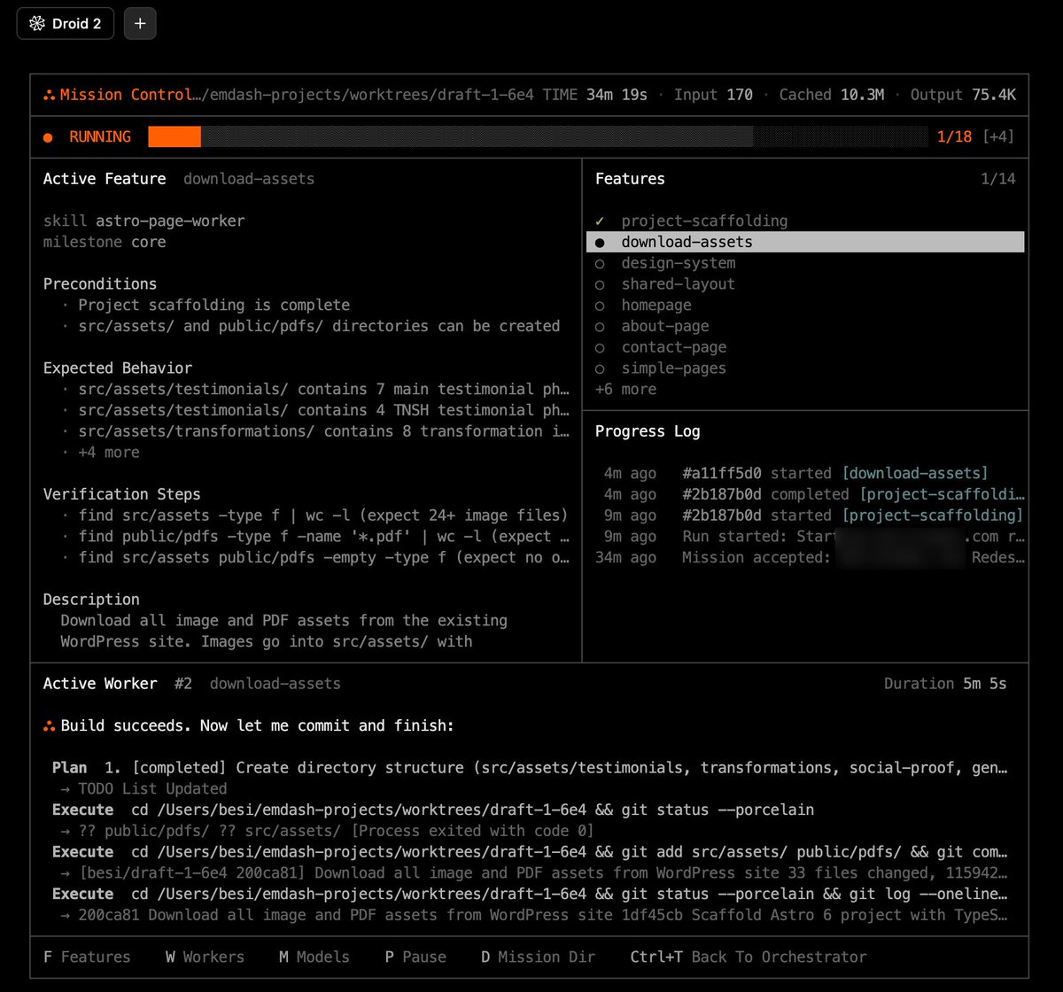The width and height of the screenshot is (1063, 992).
Task: Click the Plan step 'Create directory structure'
Action: [530, 768]
